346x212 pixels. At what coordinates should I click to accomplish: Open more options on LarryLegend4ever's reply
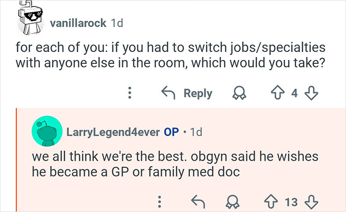click(159, 201)
